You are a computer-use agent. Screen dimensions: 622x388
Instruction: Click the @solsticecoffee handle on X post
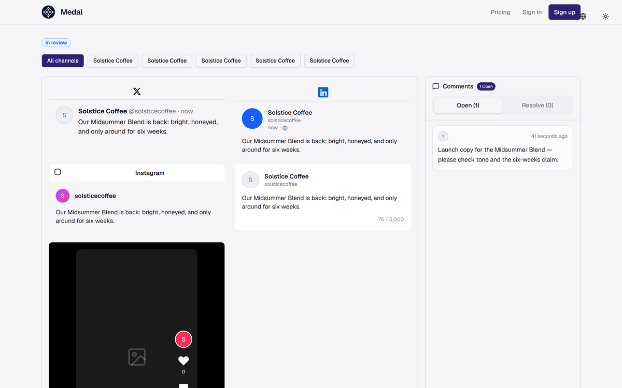click(x=152, y=111)
